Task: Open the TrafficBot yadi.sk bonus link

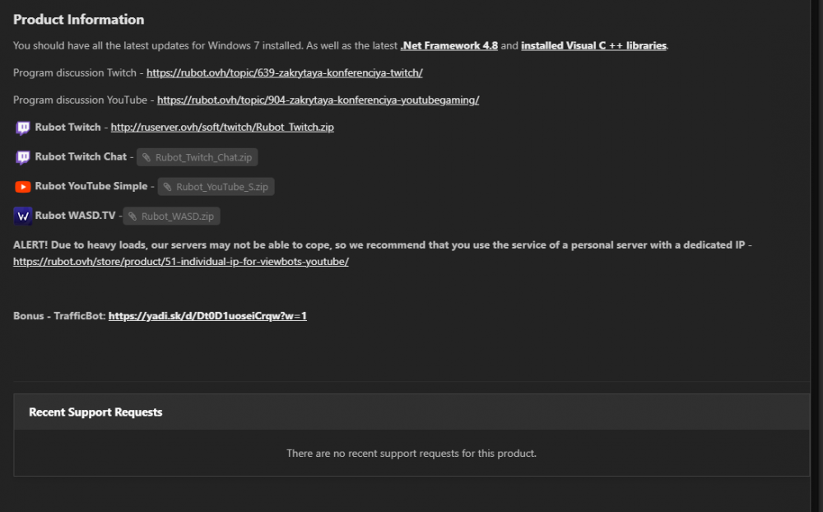Action: tap(207, 316)
